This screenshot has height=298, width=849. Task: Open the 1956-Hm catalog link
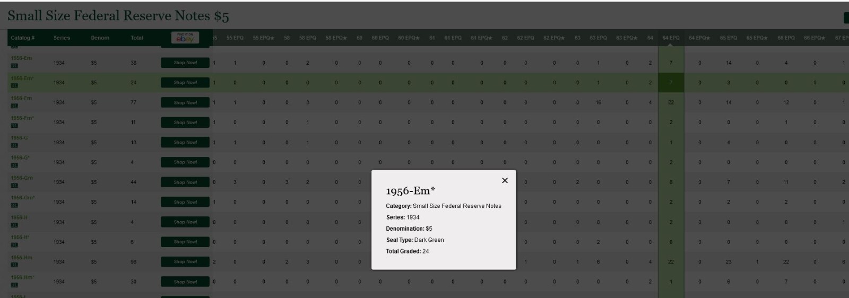(22, 258)
